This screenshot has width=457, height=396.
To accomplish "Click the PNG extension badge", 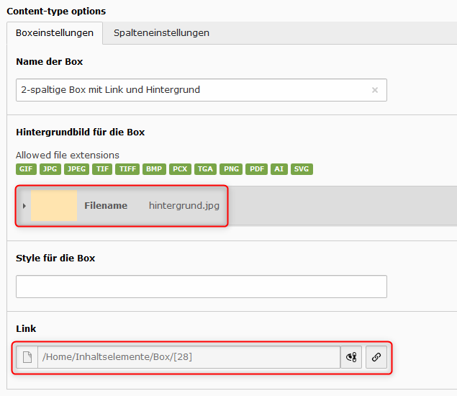I will point(231,169).
